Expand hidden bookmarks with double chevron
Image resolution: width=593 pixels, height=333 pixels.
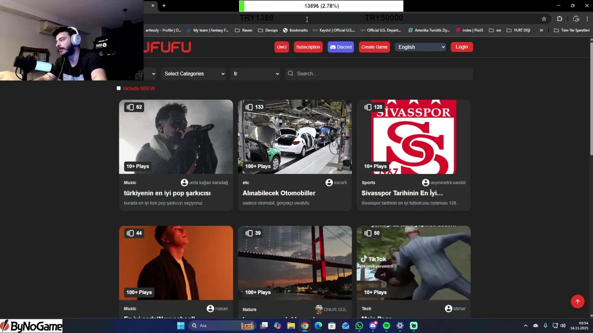tap(541, 30)
